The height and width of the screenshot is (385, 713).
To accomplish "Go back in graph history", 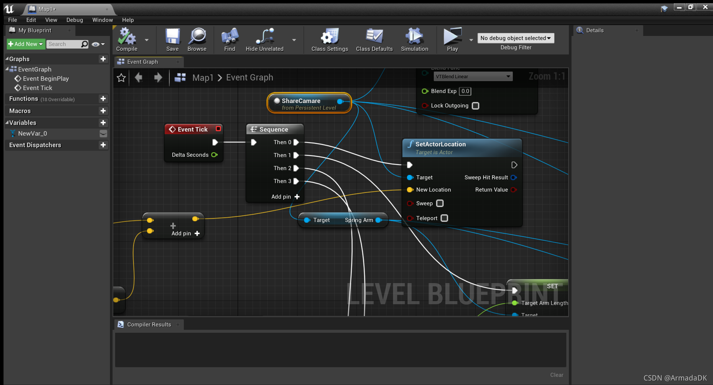I will [x=139, y=77].
